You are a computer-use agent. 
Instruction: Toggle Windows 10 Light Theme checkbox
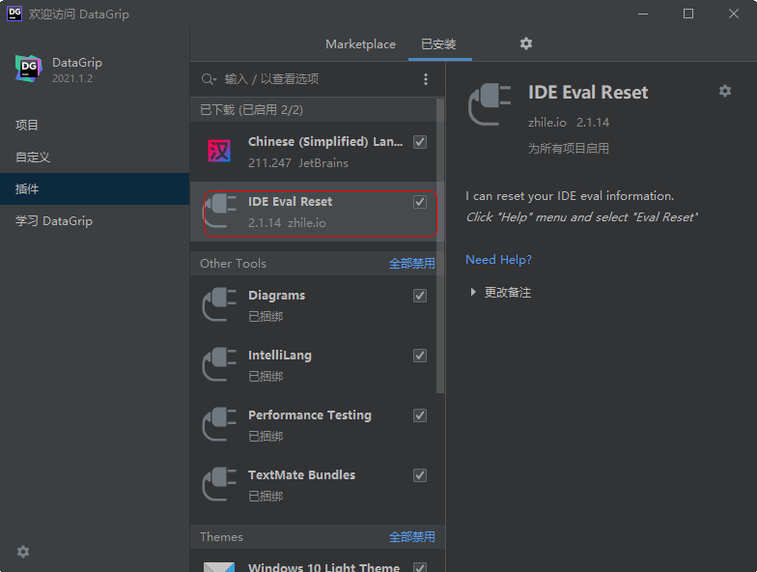point(420,567)
